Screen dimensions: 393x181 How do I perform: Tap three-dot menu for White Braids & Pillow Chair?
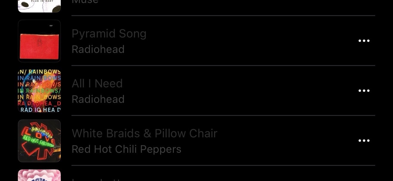pyautogui.click(x=364, y=141)
